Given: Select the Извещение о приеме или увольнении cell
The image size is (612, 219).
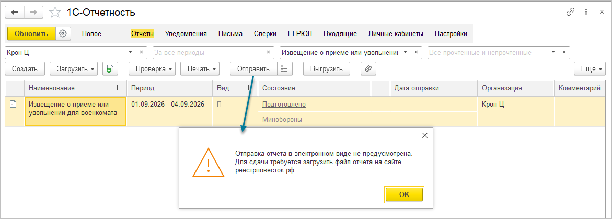Looking at the screenshot, I should [x=75, y=111].
